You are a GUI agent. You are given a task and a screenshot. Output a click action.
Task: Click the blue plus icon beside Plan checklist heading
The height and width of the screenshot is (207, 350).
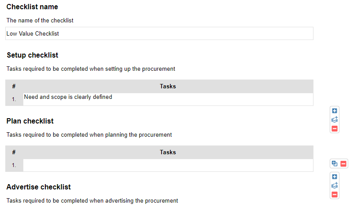coord(335,111)
